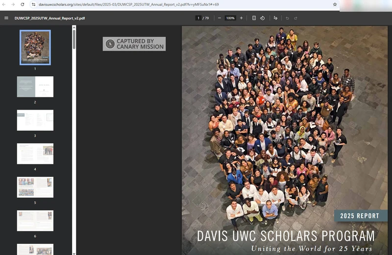Select page 5 thumbnail
Viewport: 392px width, 255px height.
click(35, 187)
